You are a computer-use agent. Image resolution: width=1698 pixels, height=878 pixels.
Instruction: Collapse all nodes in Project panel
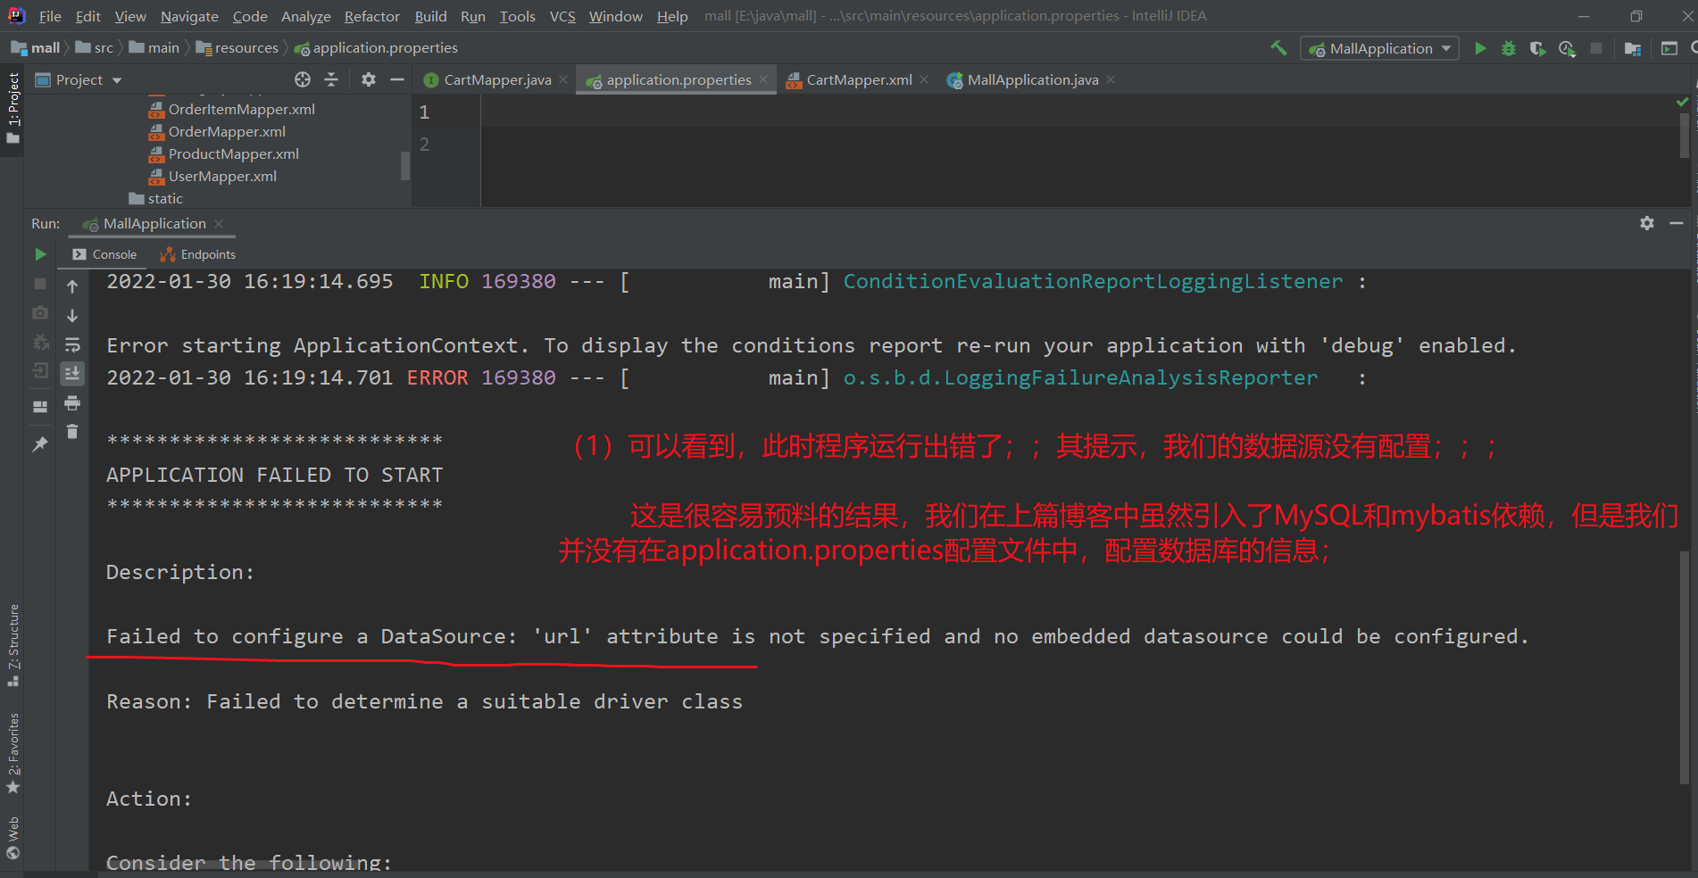331,79
